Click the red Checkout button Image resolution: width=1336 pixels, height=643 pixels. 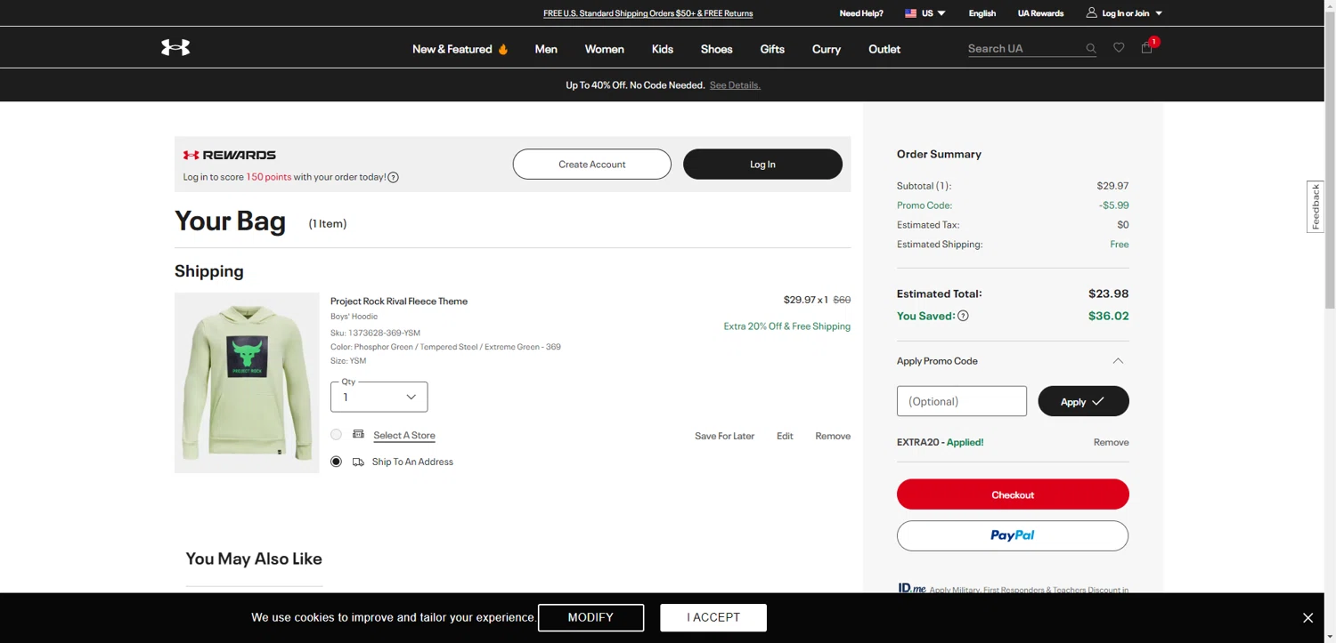point(1013,494)
